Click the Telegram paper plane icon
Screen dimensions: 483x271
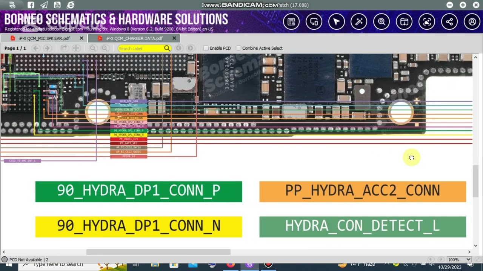[44, 5]
